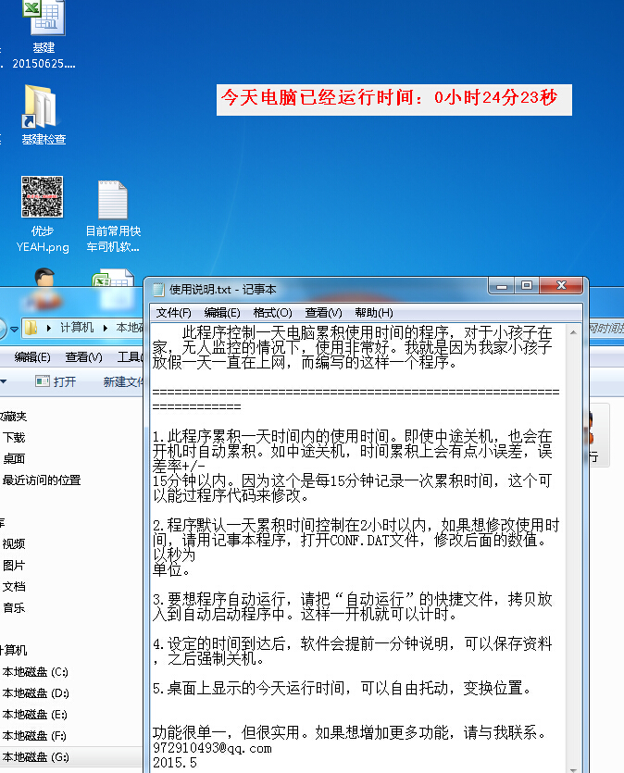Select 本地磁盘 (G:) in the sidebar
This screenshot has width=624, height=773.
point(35,756)
